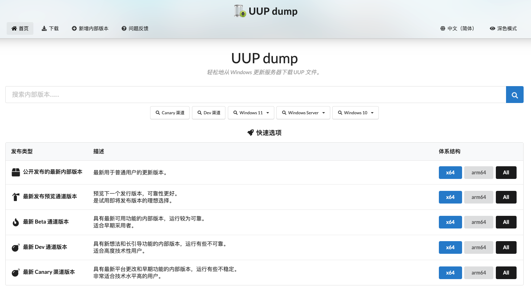
Task: Click the bomb icon for 最新 Dev 通道版本
Action: point(16,247)
